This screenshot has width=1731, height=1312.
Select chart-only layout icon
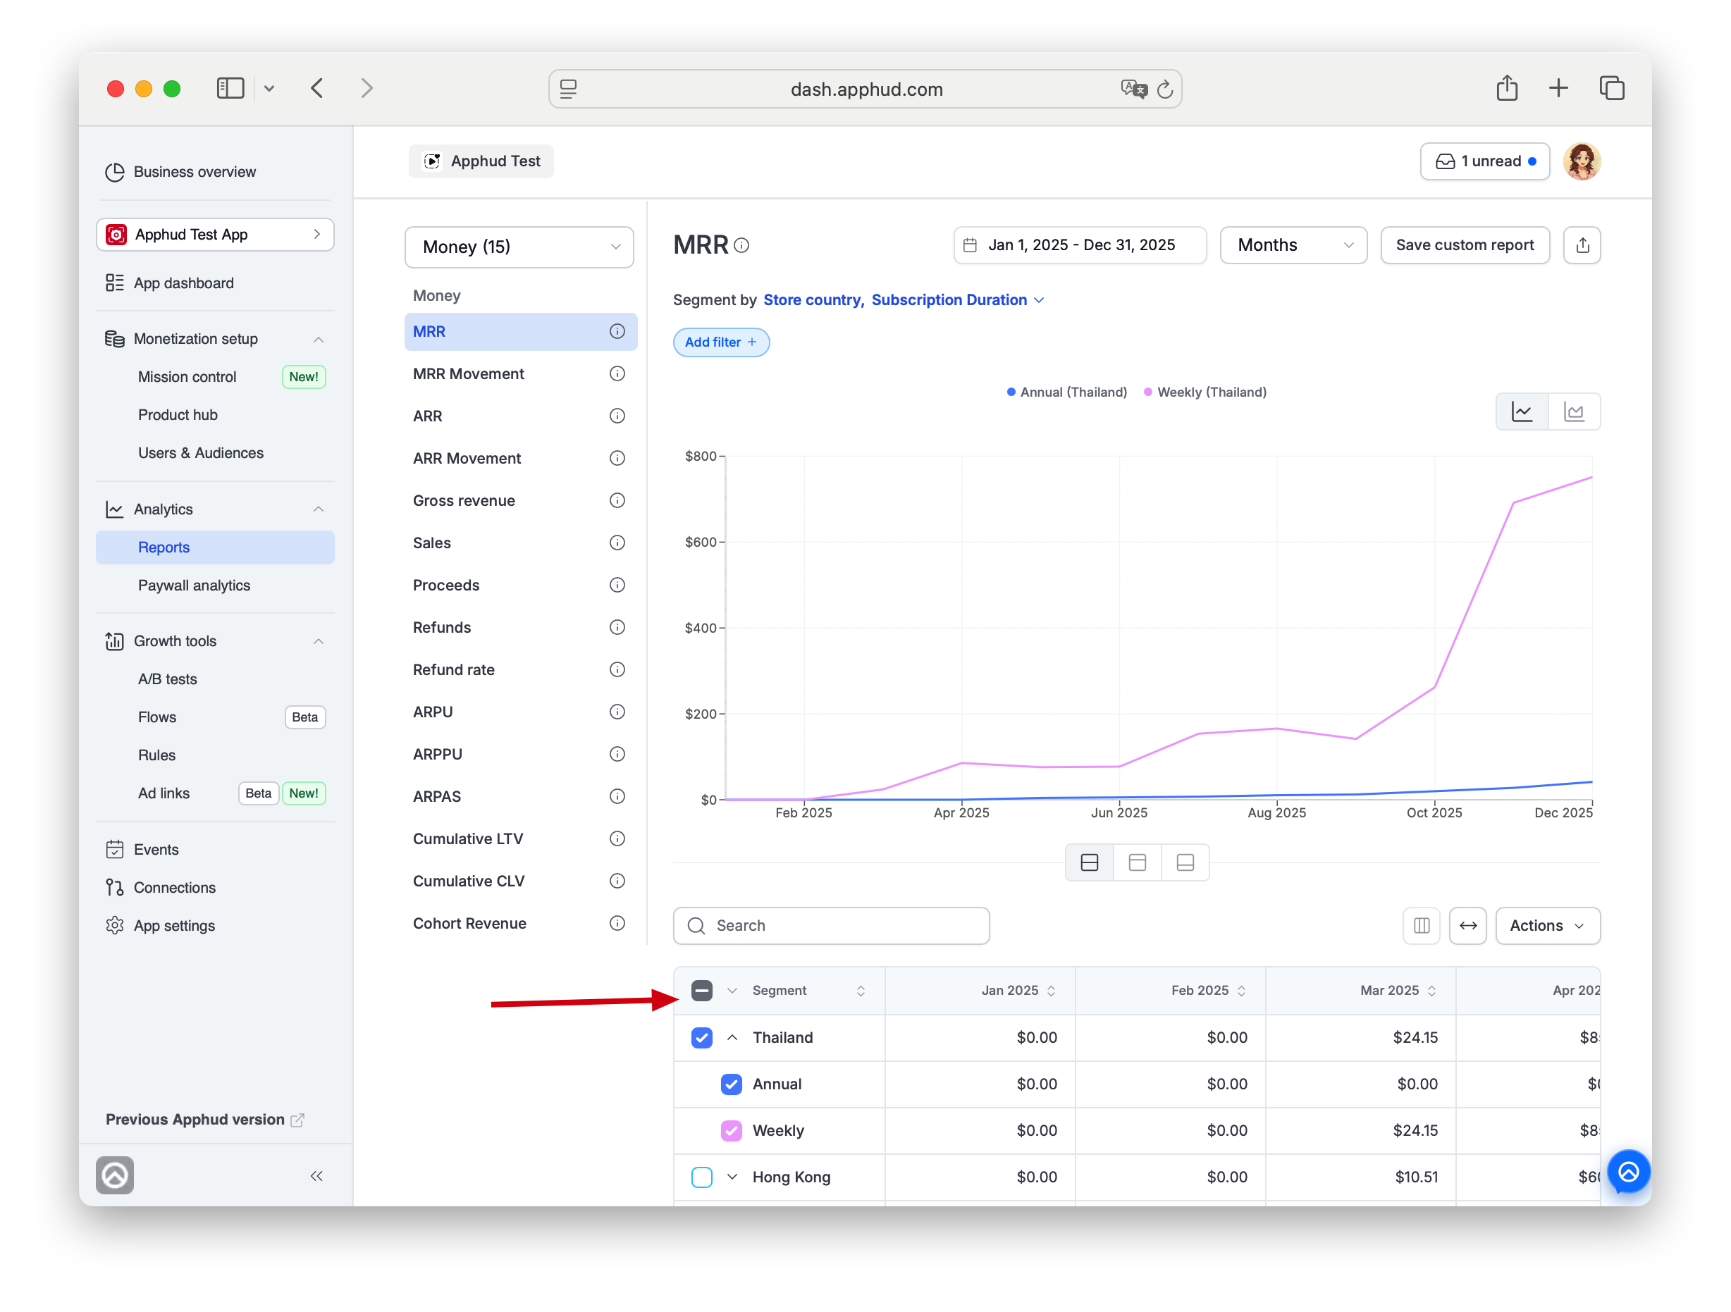[1137, 862]
